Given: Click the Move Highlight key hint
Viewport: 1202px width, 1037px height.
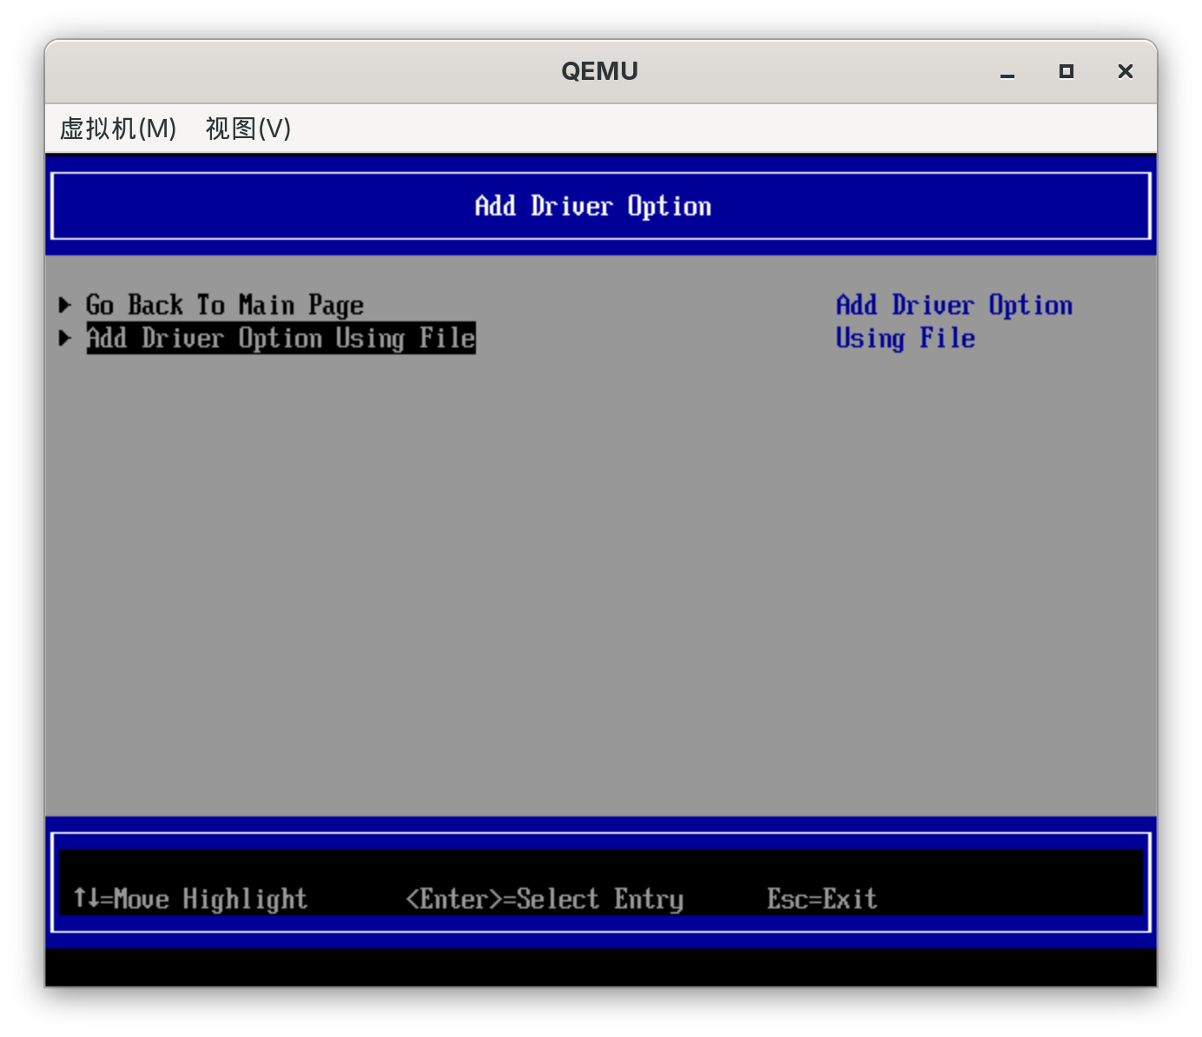Looking at the screenshot, I should point(190,898).
